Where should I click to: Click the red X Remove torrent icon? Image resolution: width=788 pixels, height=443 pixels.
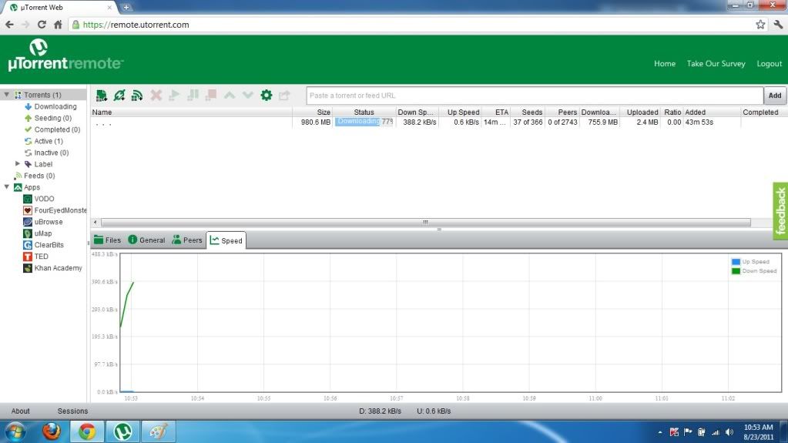(x=156, y=95)
